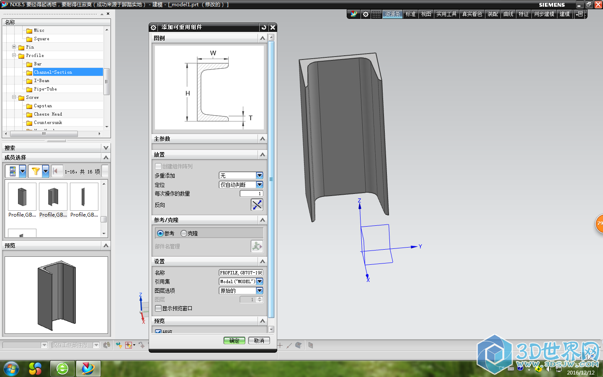This screenshot has width=603, height=377.
Task: Click the grid table icon on the bottom toolbar
Action: click(x=311, y=345)
